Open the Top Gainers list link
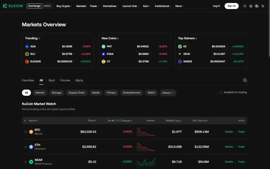This screenshot has width=270, height=169. click(187, 38)
